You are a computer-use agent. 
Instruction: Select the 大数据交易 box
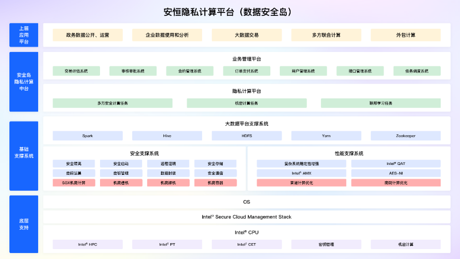(247, 35)
